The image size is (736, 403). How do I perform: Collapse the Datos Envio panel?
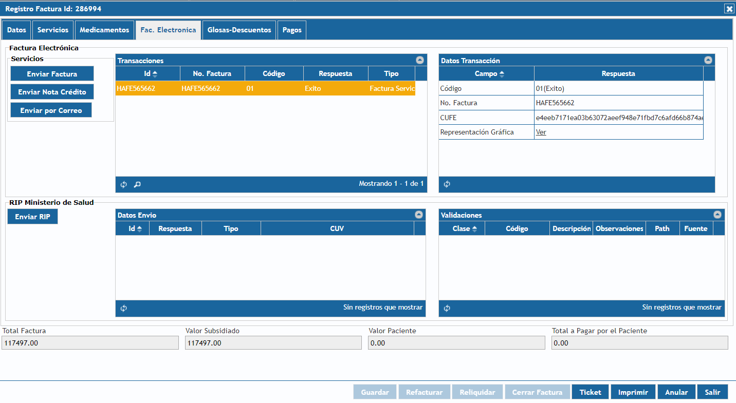418,215
